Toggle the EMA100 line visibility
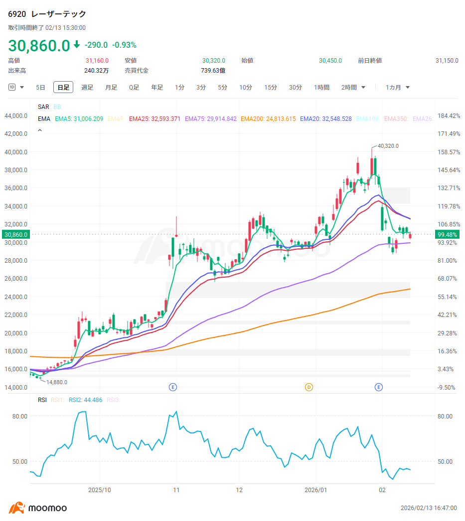 tap(368, 119)
